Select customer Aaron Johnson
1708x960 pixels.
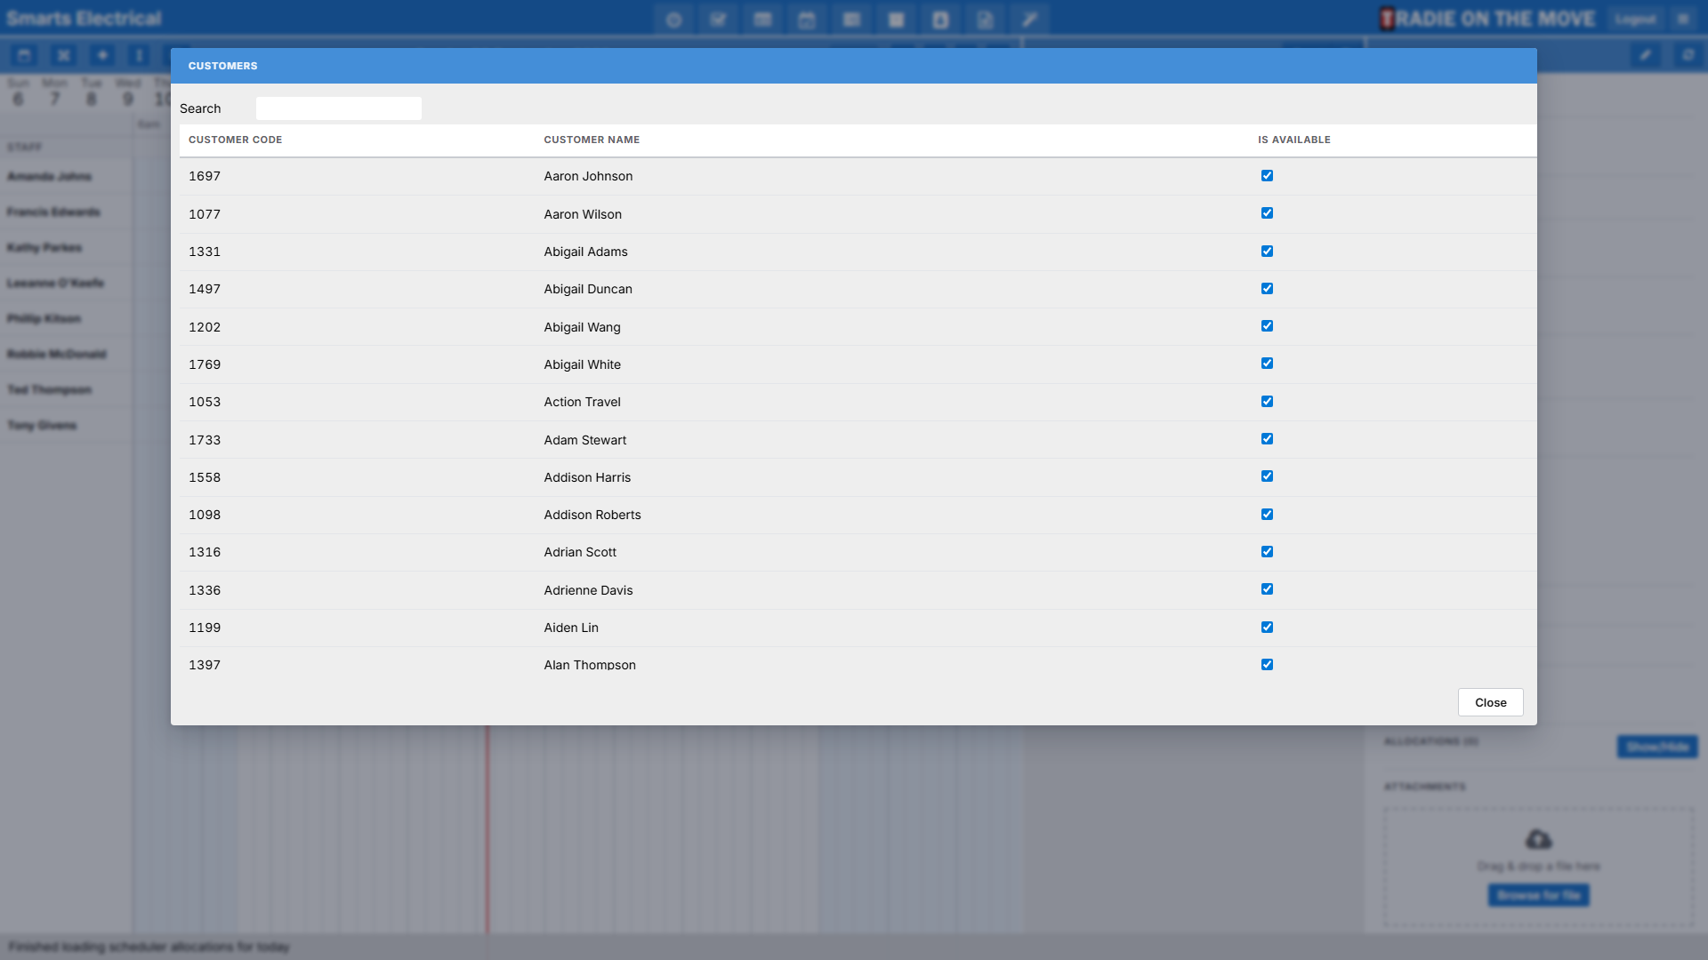588,176
